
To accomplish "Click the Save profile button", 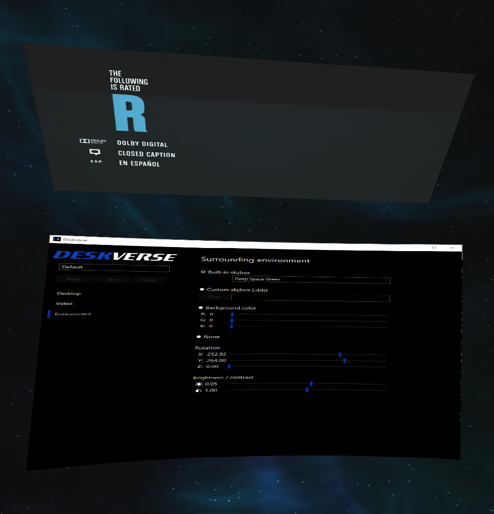I will point(112,280).
